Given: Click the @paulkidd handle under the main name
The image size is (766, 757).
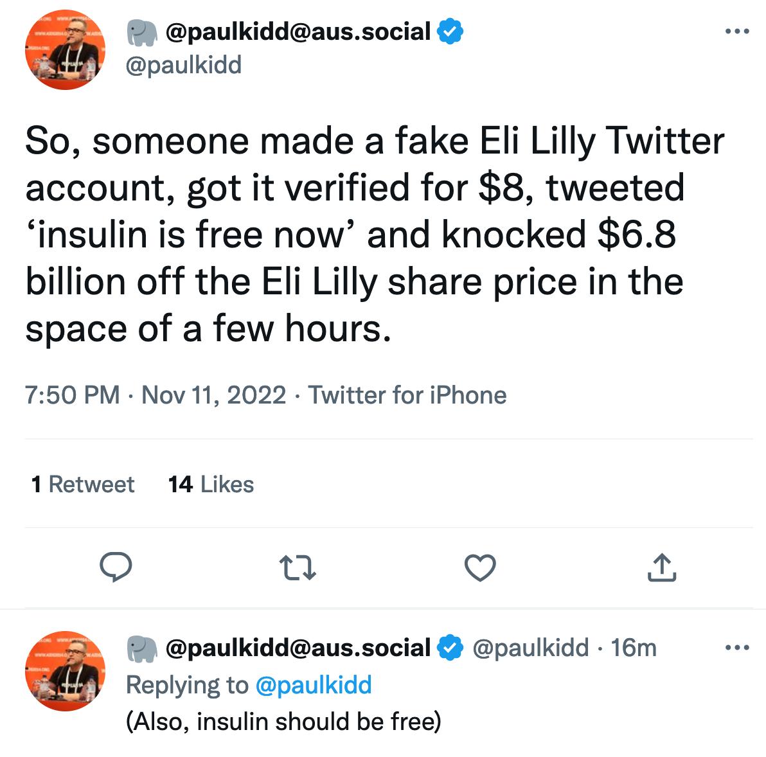Looking at the screenshot, I should point(184,65).
